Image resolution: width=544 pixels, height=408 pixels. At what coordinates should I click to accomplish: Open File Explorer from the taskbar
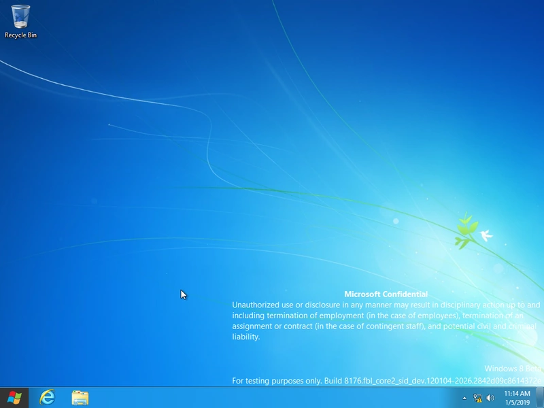click(77, 397)
